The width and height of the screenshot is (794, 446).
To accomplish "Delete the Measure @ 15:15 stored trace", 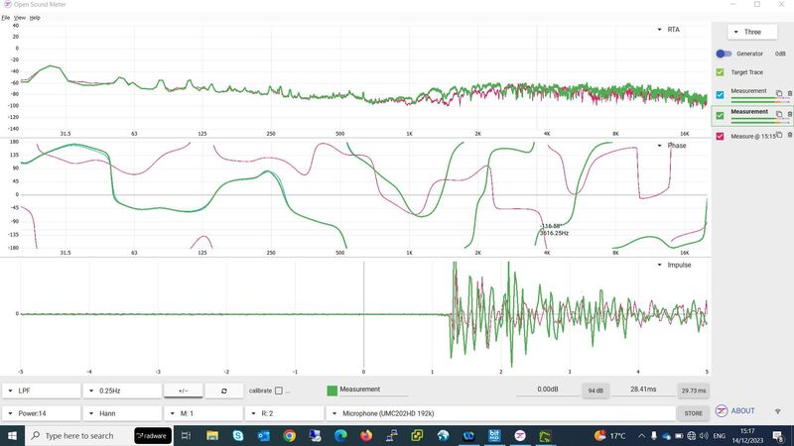I will pyautogui.click(x=790, y=135).
